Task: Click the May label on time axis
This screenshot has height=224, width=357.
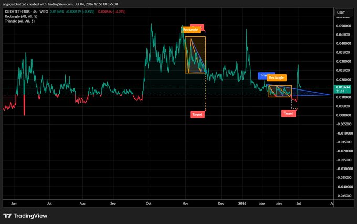Action: (x=279, y=204)
